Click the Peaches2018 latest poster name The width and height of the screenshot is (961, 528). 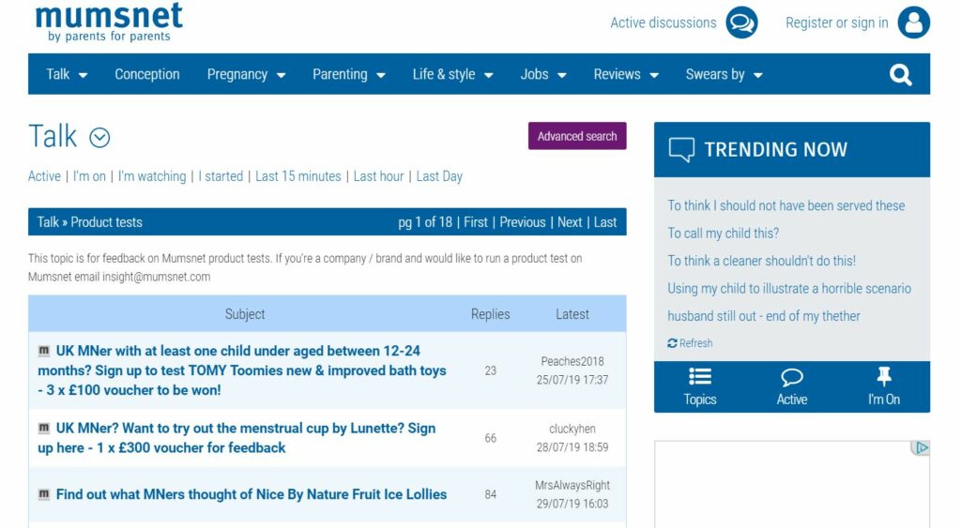click(x=572, y=361)
